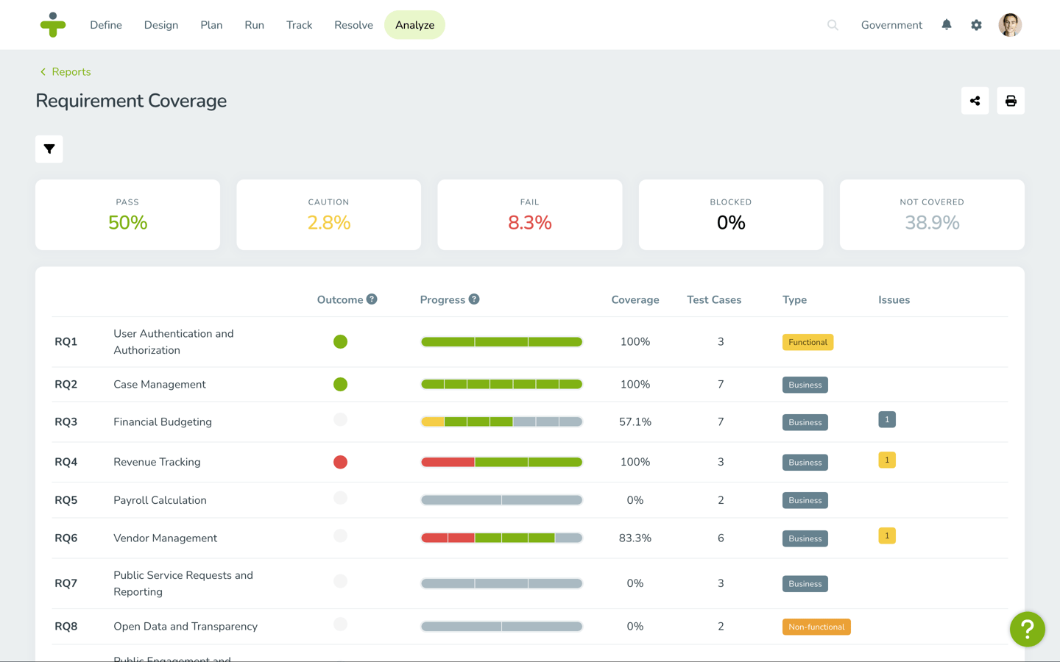Click the share report icon

pos(975,101)
